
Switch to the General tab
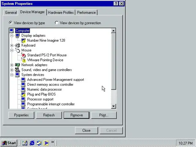pyautogui.click(x=11, y=13)
